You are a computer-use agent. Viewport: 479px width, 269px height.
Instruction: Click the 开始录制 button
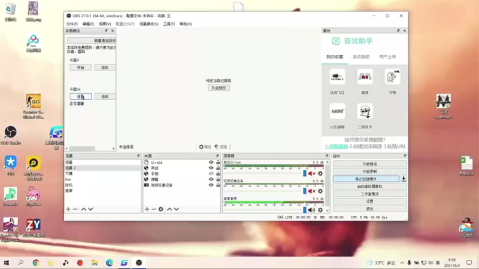coord(369,172)
